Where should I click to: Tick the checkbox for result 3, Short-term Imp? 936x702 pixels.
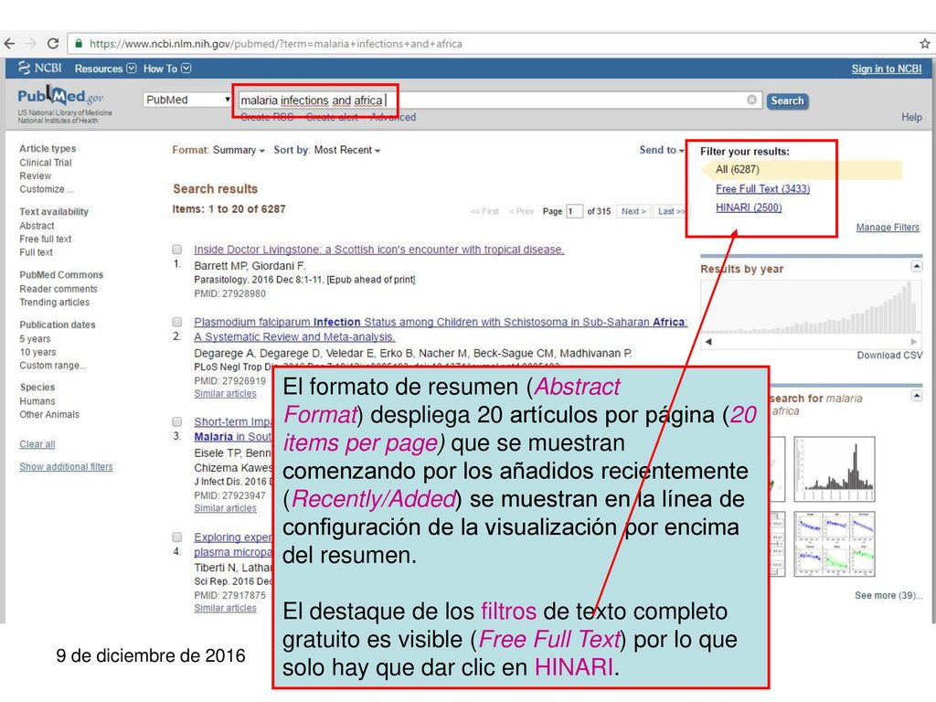click(x=177, y=422)
